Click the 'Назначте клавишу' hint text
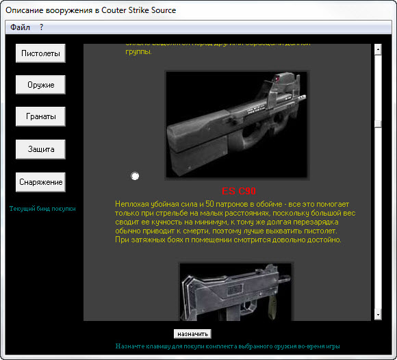 click(x=228, y=346)
